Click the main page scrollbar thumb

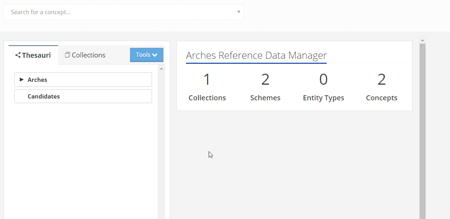(422, 131)
